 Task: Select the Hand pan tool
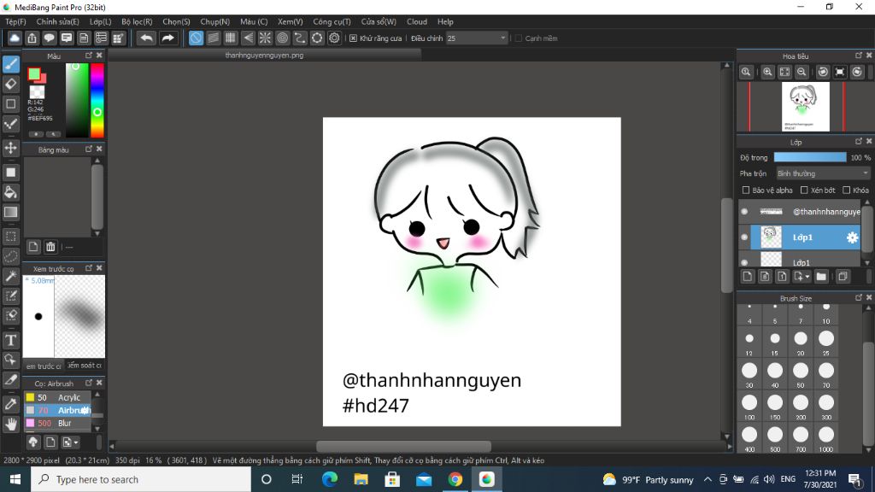tap(10, 425)
